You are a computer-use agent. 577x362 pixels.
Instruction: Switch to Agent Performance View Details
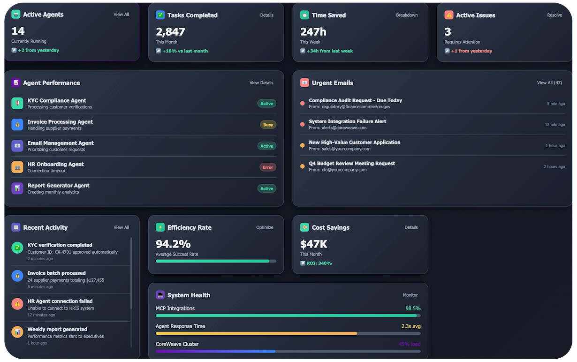[261, 83]
